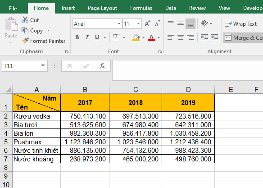Open Borders dropdown arrow

pyautogui.click(x=124, y=37)
